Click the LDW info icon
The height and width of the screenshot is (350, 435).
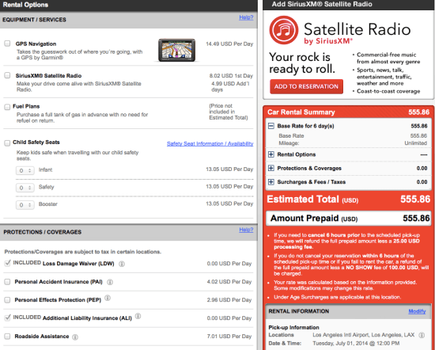(x=122, y=264)
